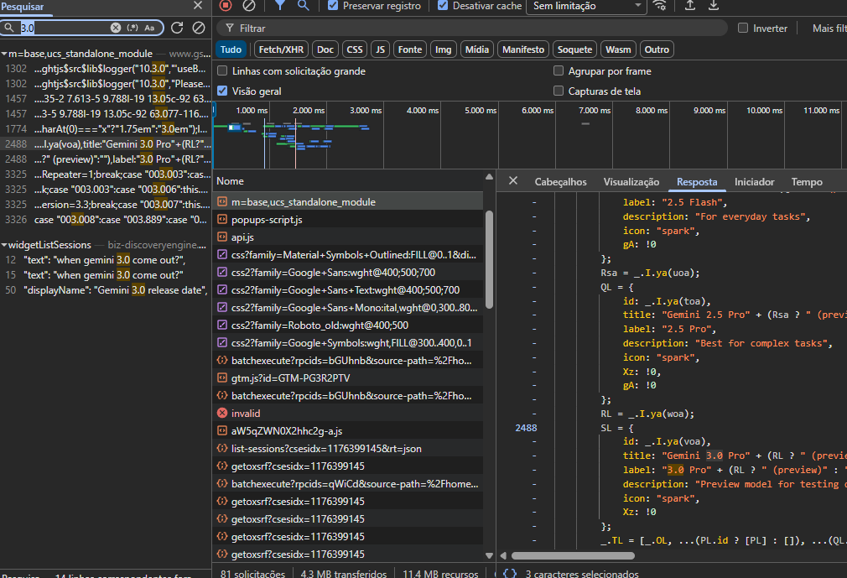Open network conditions wifi icon

click(x=661, y=6)
